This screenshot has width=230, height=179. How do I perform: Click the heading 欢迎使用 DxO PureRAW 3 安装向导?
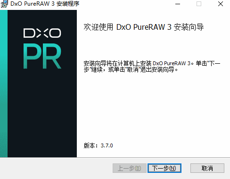pos(144,27)
